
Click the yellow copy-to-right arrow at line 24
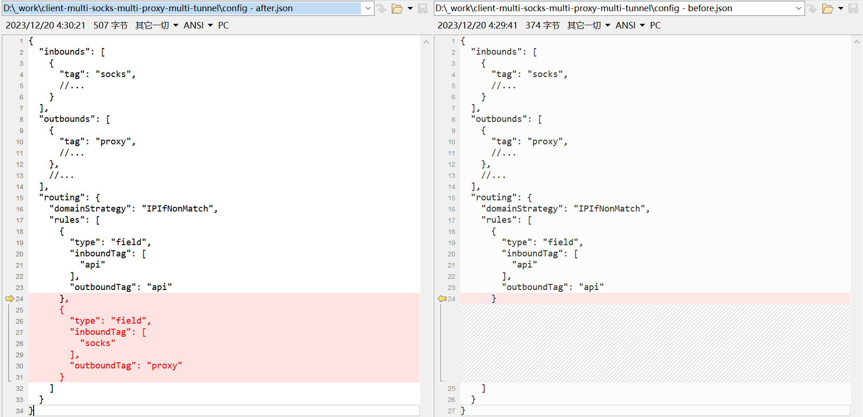tap(10, 299)
